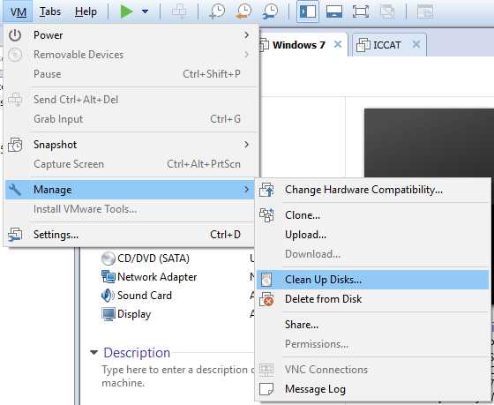
Task: Collapse the Description section triangle
Action: point(94,352)
